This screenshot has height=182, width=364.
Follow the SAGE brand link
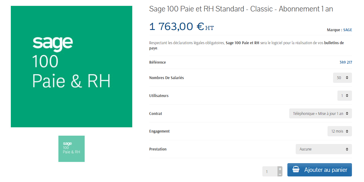pos(348,30)
